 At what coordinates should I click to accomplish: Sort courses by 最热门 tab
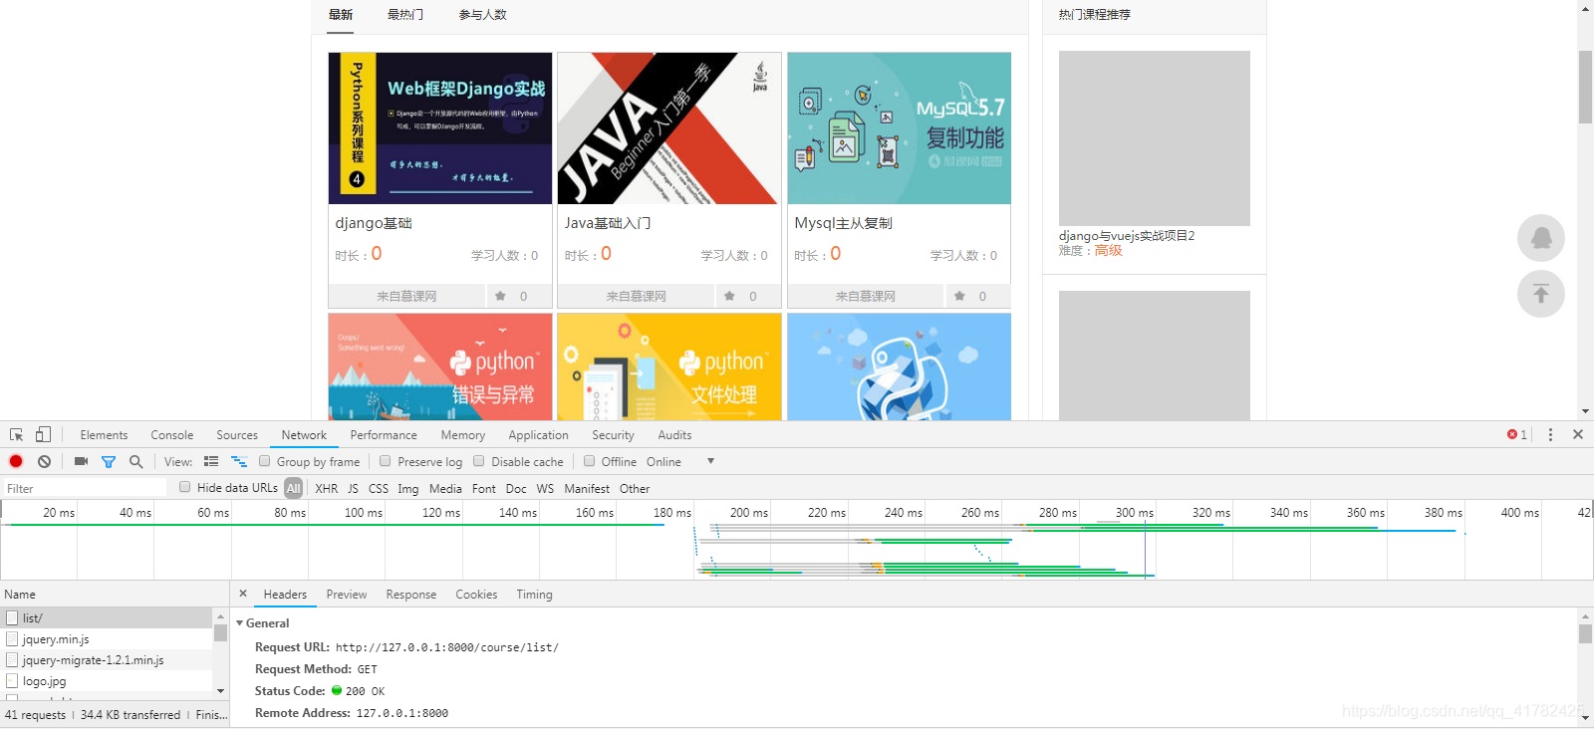click(x=405, y=15)
